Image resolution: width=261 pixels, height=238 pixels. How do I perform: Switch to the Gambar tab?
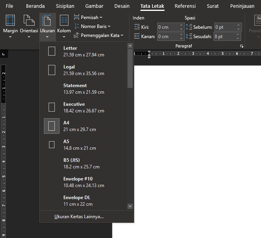94,6
